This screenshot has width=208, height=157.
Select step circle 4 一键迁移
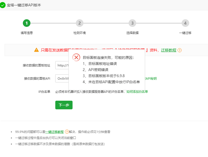(185, 23)
